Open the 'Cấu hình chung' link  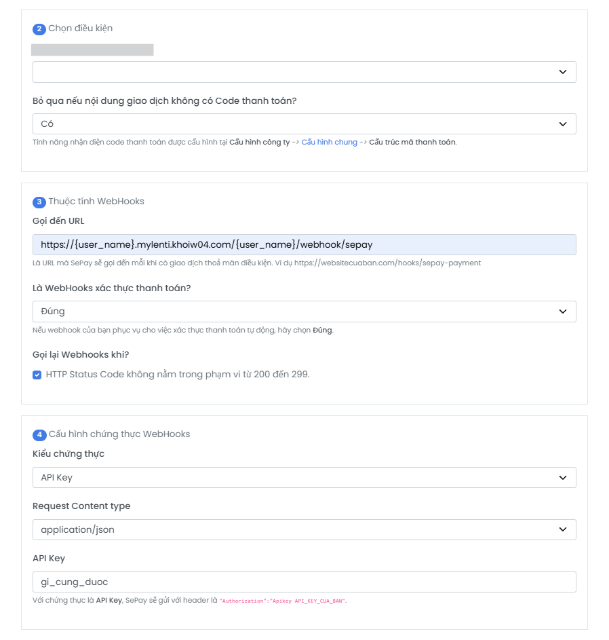point(329,143)
